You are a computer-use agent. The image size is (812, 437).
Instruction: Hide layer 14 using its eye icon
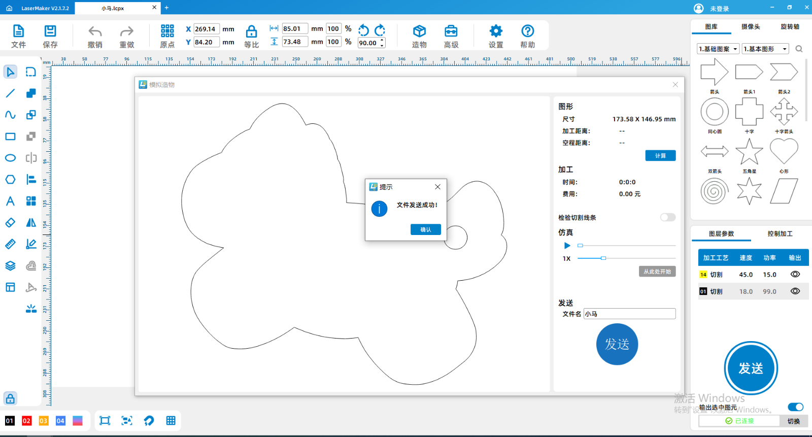point(795,274)
